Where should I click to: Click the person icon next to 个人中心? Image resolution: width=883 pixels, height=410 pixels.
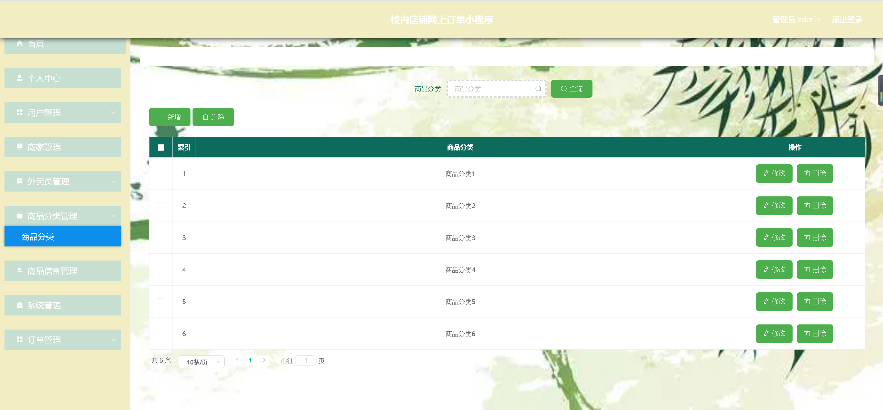20,78
